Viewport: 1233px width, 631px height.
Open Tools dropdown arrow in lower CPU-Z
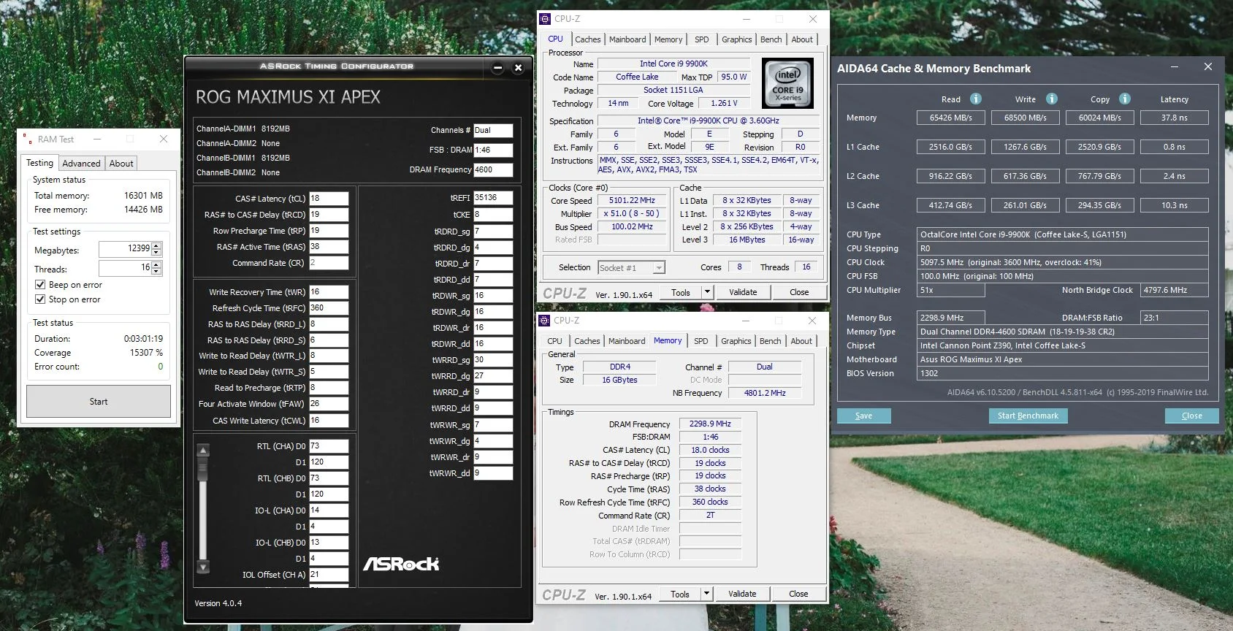[x=706, y=594]
